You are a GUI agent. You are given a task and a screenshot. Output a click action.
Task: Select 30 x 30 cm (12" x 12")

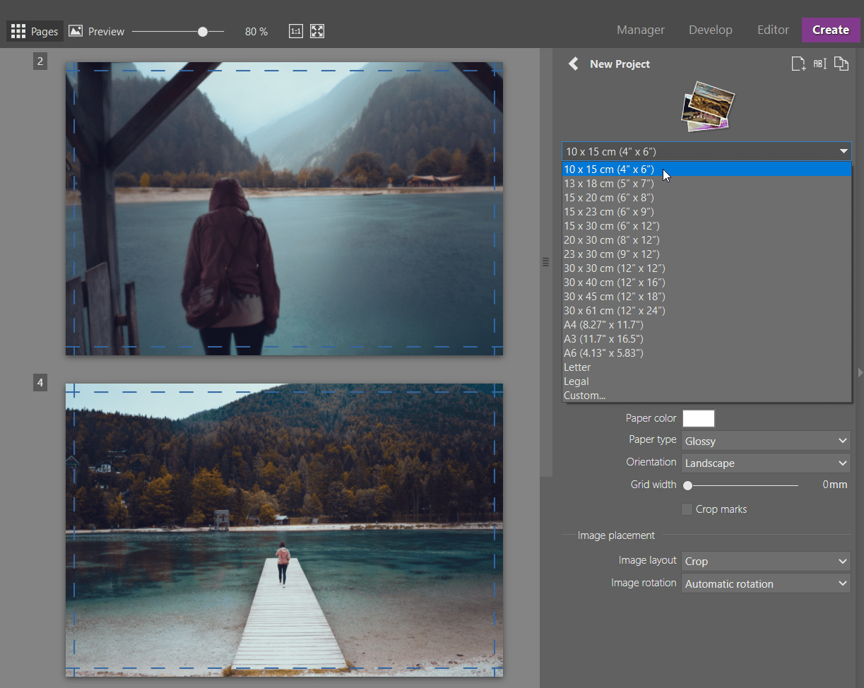[x=706, y=268]
